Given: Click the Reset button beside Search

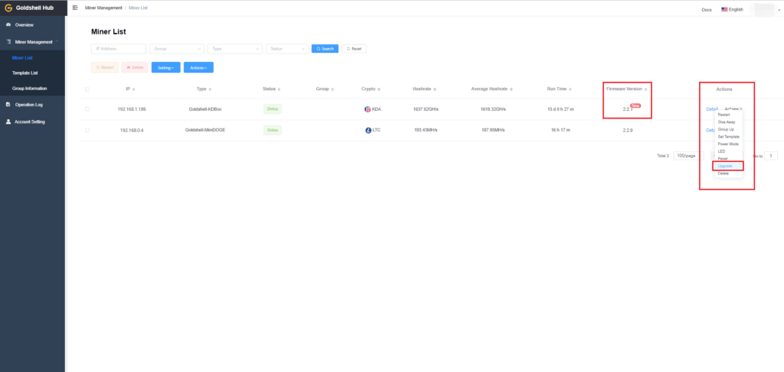Looking at the screenshot, I should (354, 49).
